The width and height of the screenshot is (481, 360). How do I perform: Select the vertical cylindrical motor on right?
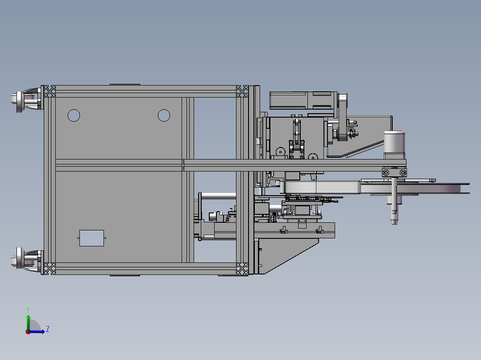pyautogui.click(x=394, y=144)
